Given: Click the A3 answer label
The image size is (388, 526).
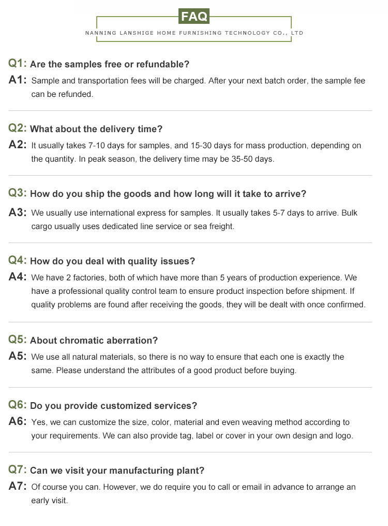Looking at the screenshot, I should point(18,212).
